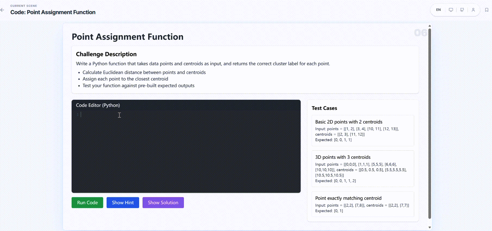This screenshot has height=231, width=492.
Task: Click the green Run Code button
Action: 87,203
